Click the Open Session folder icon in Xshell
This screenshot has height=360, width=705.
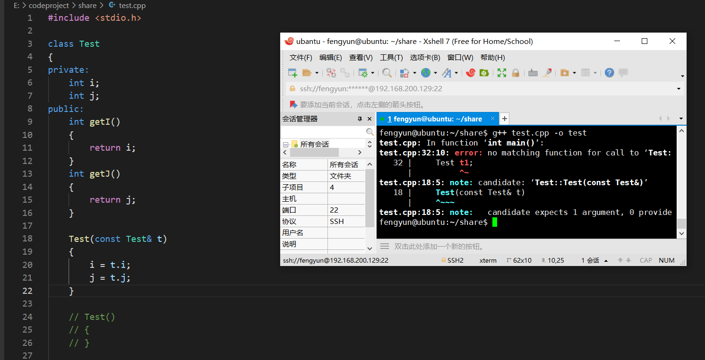(x=307, y=73)
